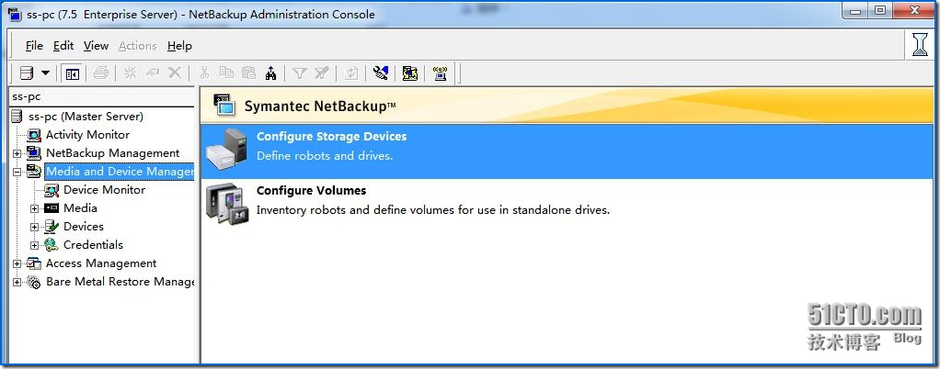Expand the Devices node
The height and width of the screenshot is (369, 940).
35,228
